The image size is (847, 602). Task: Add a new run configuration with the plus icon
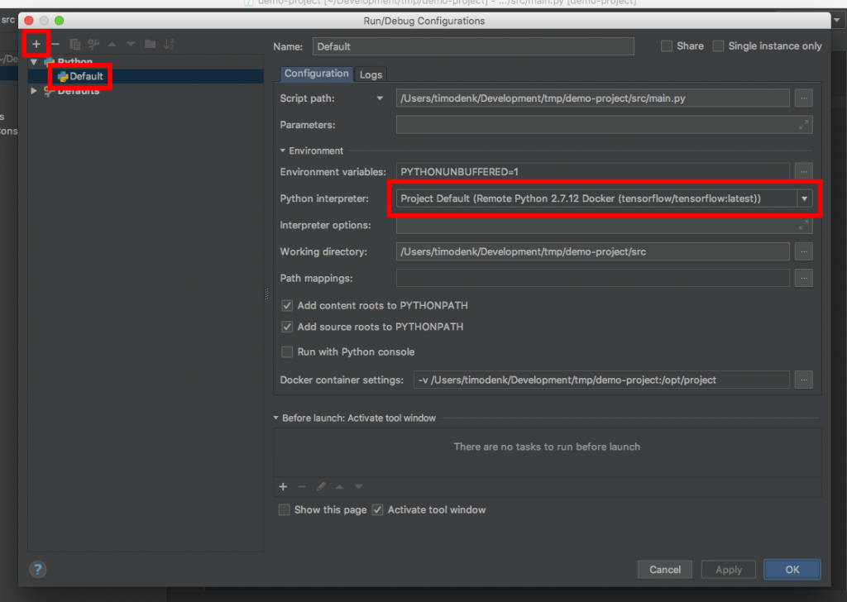[36, 44]
